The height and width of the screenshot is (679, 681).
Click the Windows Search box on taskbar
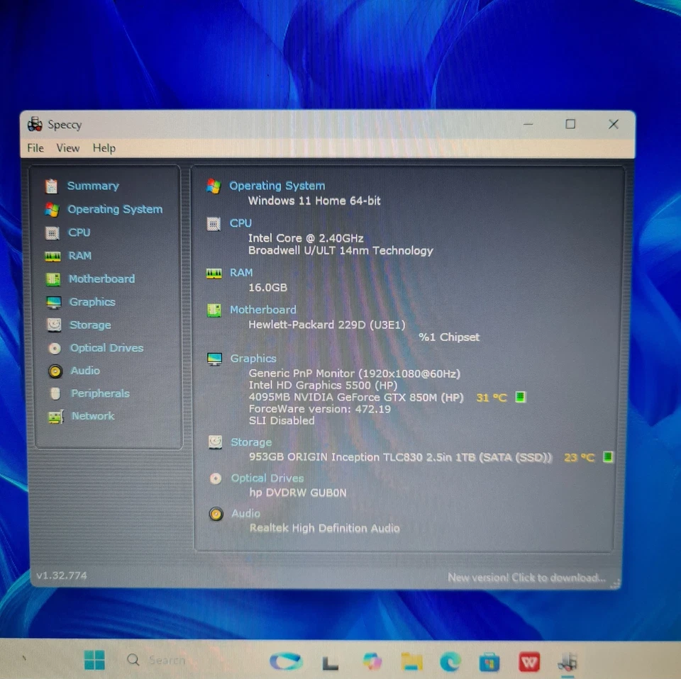(x=157, y=660)
